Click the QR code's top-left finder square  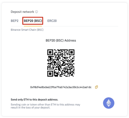point(50,52)
